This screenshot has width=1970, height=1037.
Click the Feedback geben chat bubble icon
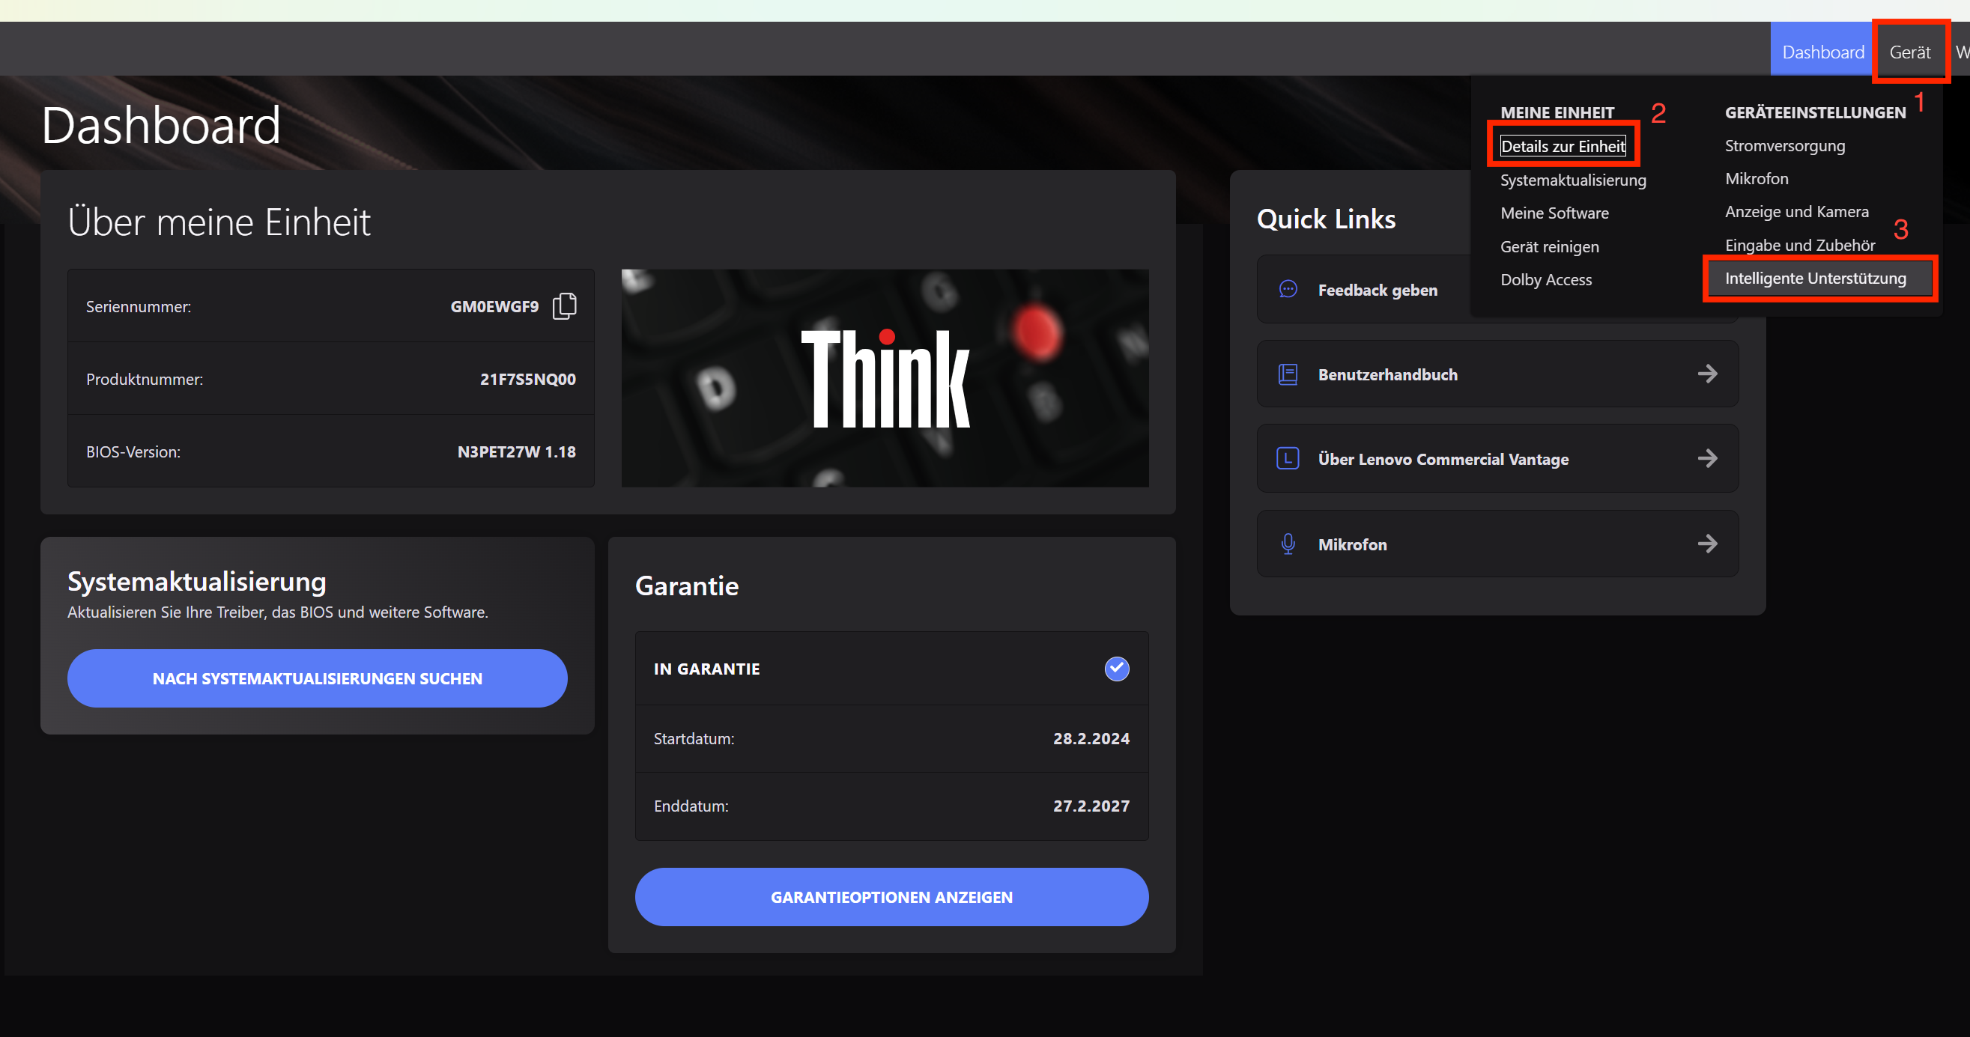(x=1288, y=289)
